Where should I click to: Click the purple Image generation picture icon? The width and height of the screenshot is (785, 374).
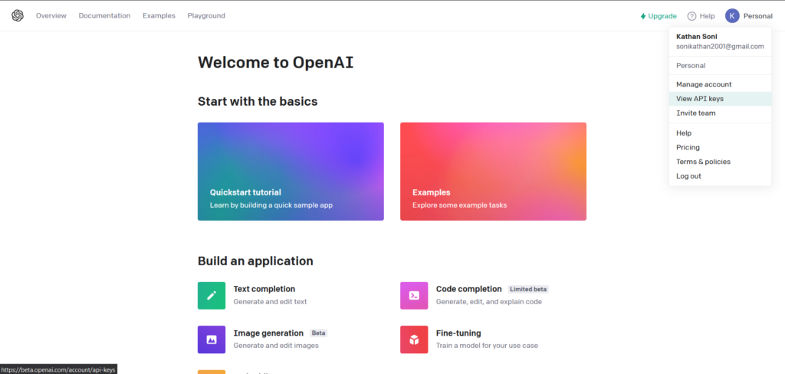coord(212,340)
